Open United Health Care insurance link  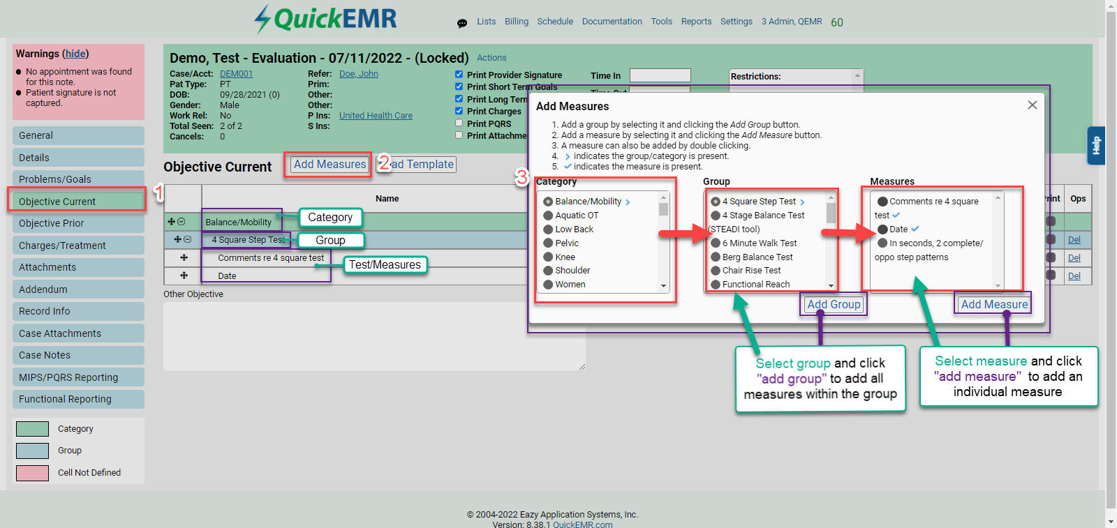click(x=376, y=116)
